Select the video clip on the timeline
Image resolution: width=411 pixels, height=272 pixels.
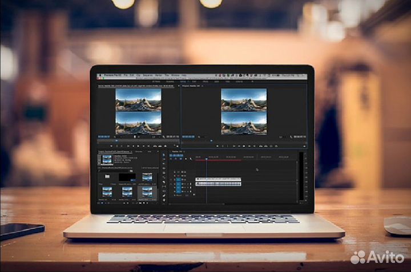[218, 178]
